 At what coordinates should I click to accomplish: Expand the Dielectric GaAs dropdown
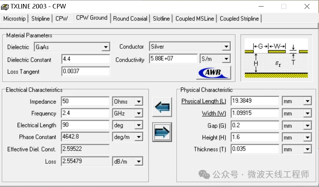(106, 47)
